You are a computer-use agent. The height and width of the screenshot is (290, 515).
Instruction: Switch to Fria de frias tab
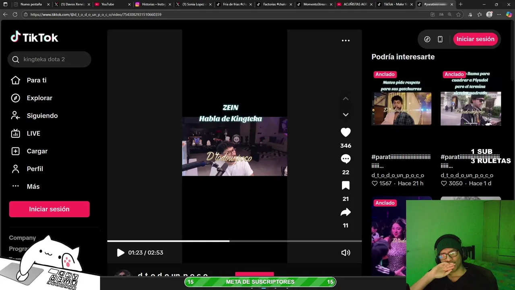pos(235,4)
